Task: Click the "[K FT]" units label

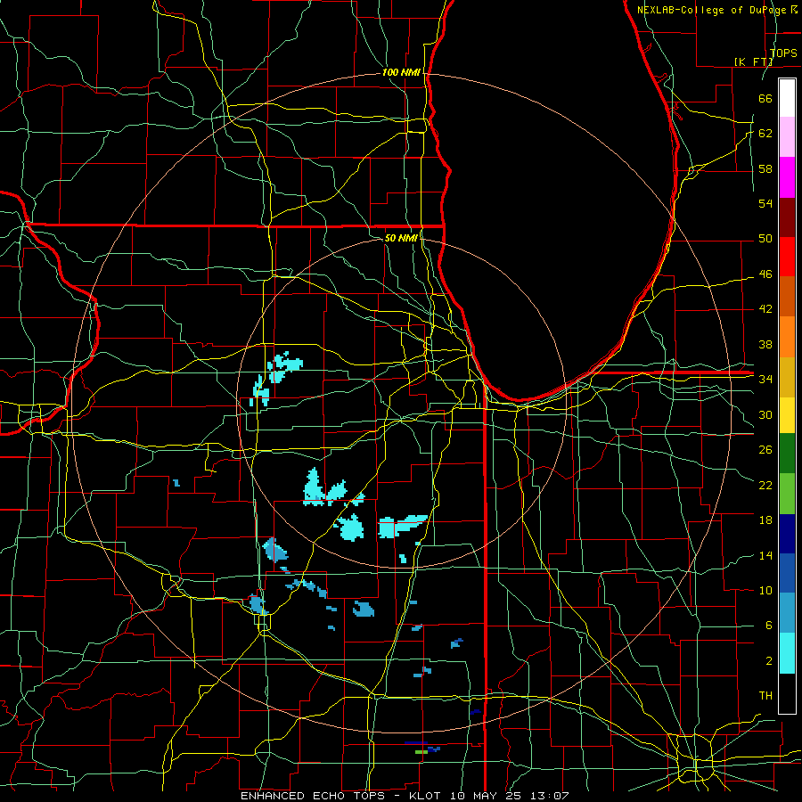Action: 753,61
